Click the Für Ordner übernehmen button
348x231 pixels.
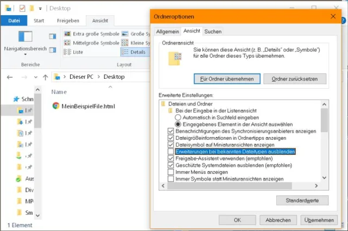pyautogui.click(x=227, y=79)
